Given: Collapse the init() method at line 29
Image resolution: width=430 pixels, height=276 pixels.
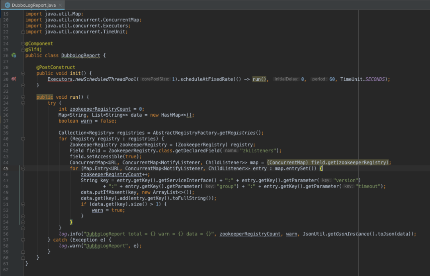Looking at the screenshot, I should coord(23,73).
